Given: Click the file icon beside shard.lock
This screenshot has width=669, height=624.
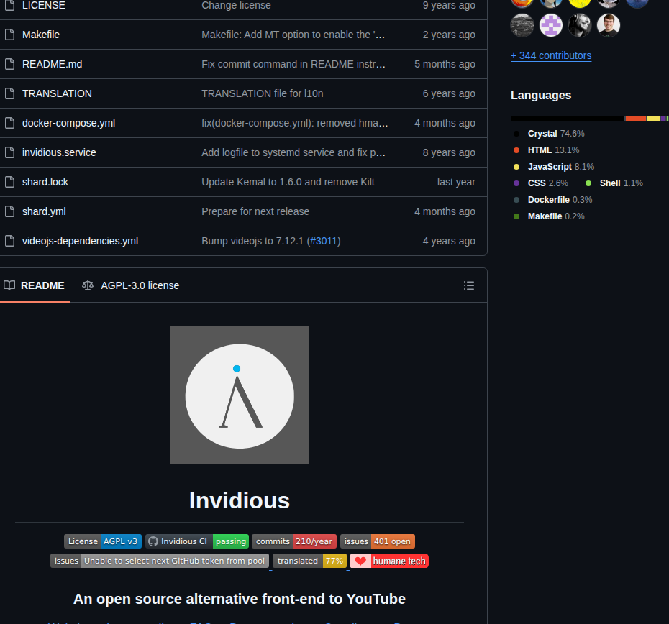Looking at the screenshot, I should tap(10, 182).
